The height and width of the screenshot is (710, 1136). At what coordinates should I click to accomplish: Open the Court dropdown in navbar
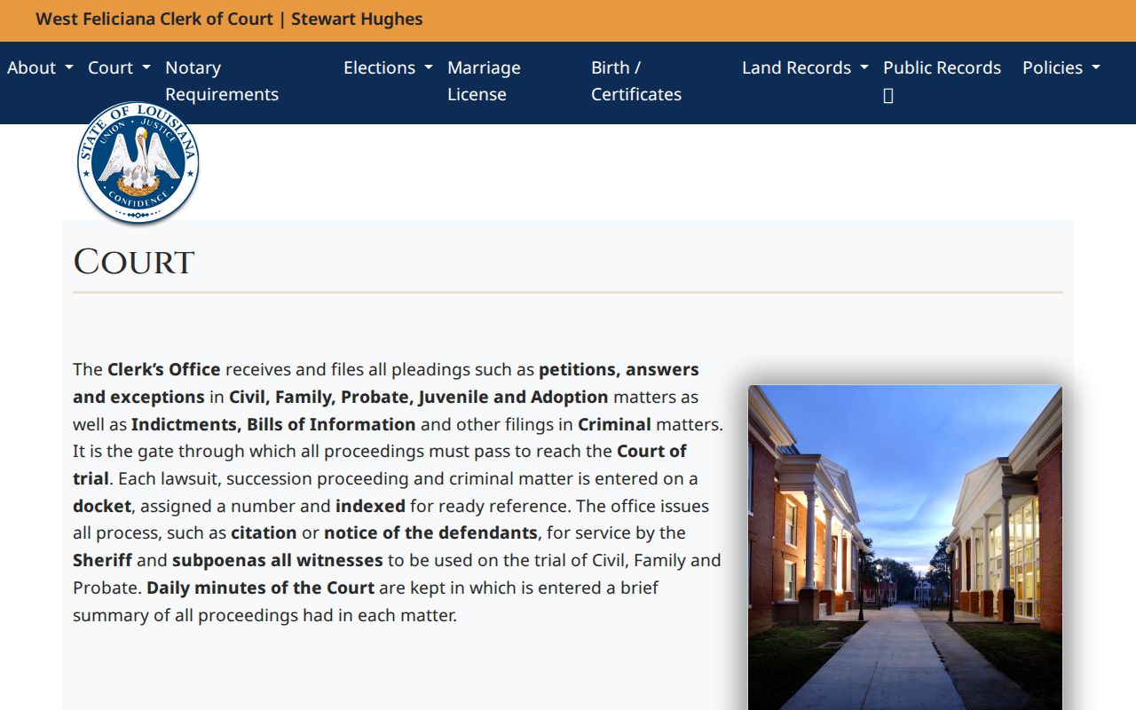[119, 67]
